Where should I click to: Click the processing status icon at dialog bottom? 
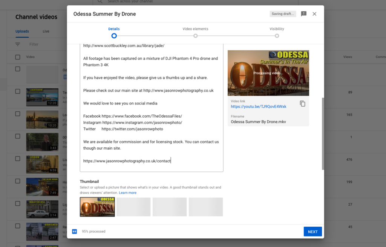(x=74, y=231)
